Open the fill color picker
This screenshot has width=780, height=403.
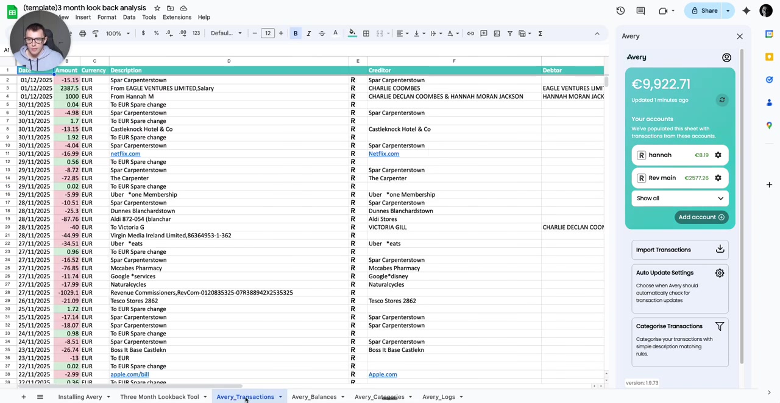[x=352, y=33]
